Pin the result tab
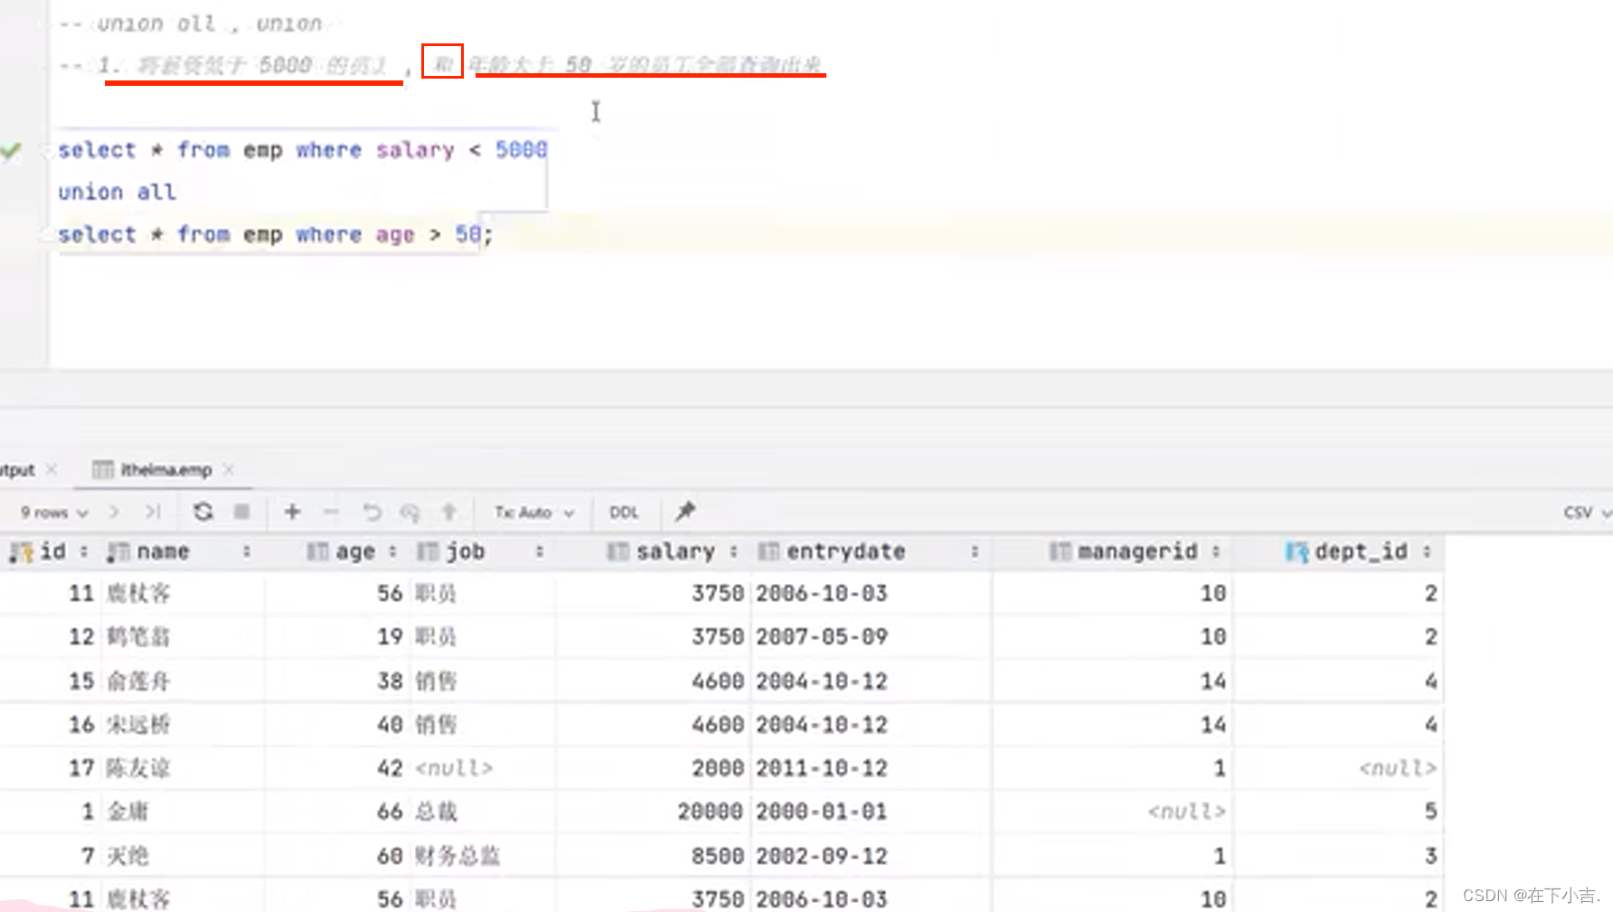Image resolution: width=1613 pixels, height=912 pixels. [685, 512]
